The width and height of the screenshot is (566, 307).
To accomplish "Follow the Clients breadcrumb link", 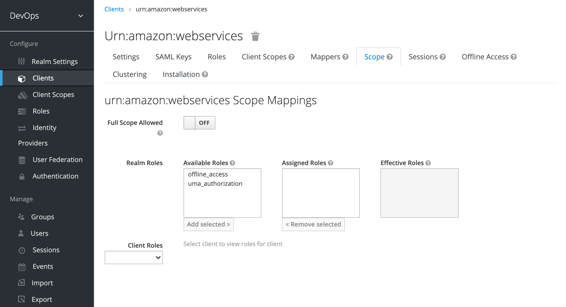I will click(114, 9).
